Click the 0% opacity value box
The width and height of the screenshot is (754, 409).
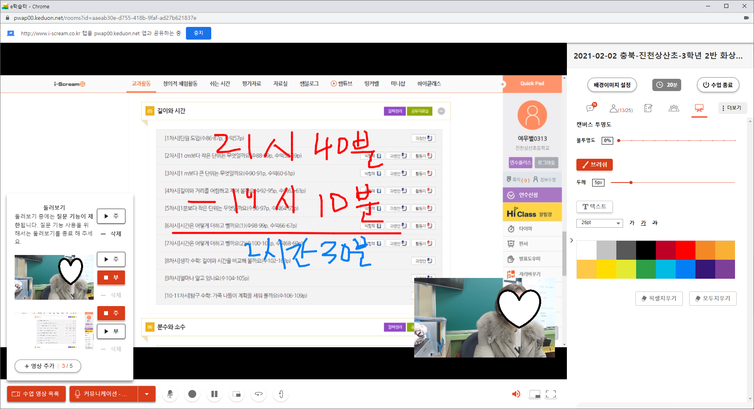pos(607,141)
